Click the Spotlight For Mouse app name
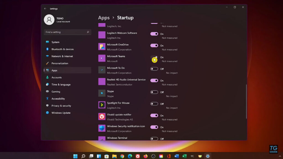Viewport: 283px width, 159px height. pos(118,103)
